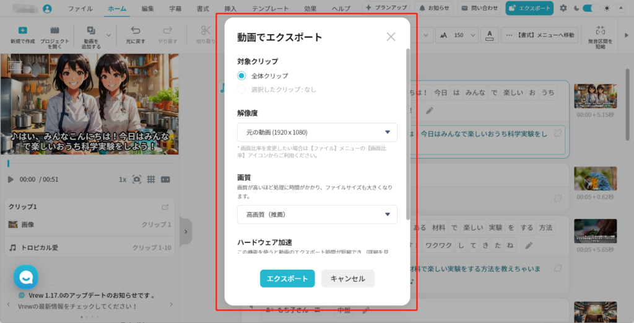Open the 編集 menu
The image size is (634, 323).
(147, 9)
